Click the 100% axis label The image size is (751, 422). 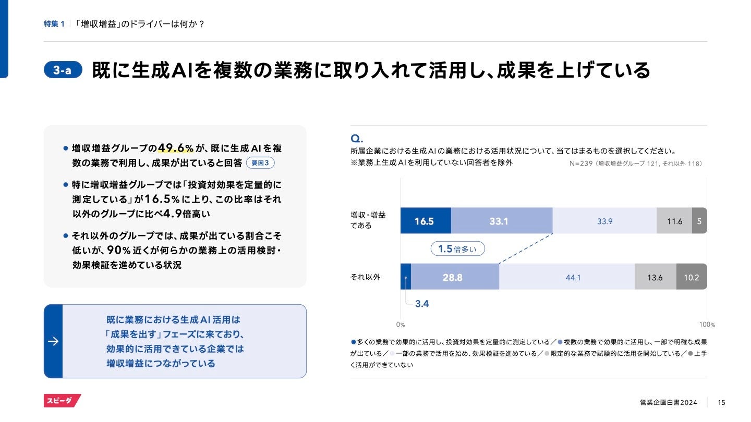point(707,325)
